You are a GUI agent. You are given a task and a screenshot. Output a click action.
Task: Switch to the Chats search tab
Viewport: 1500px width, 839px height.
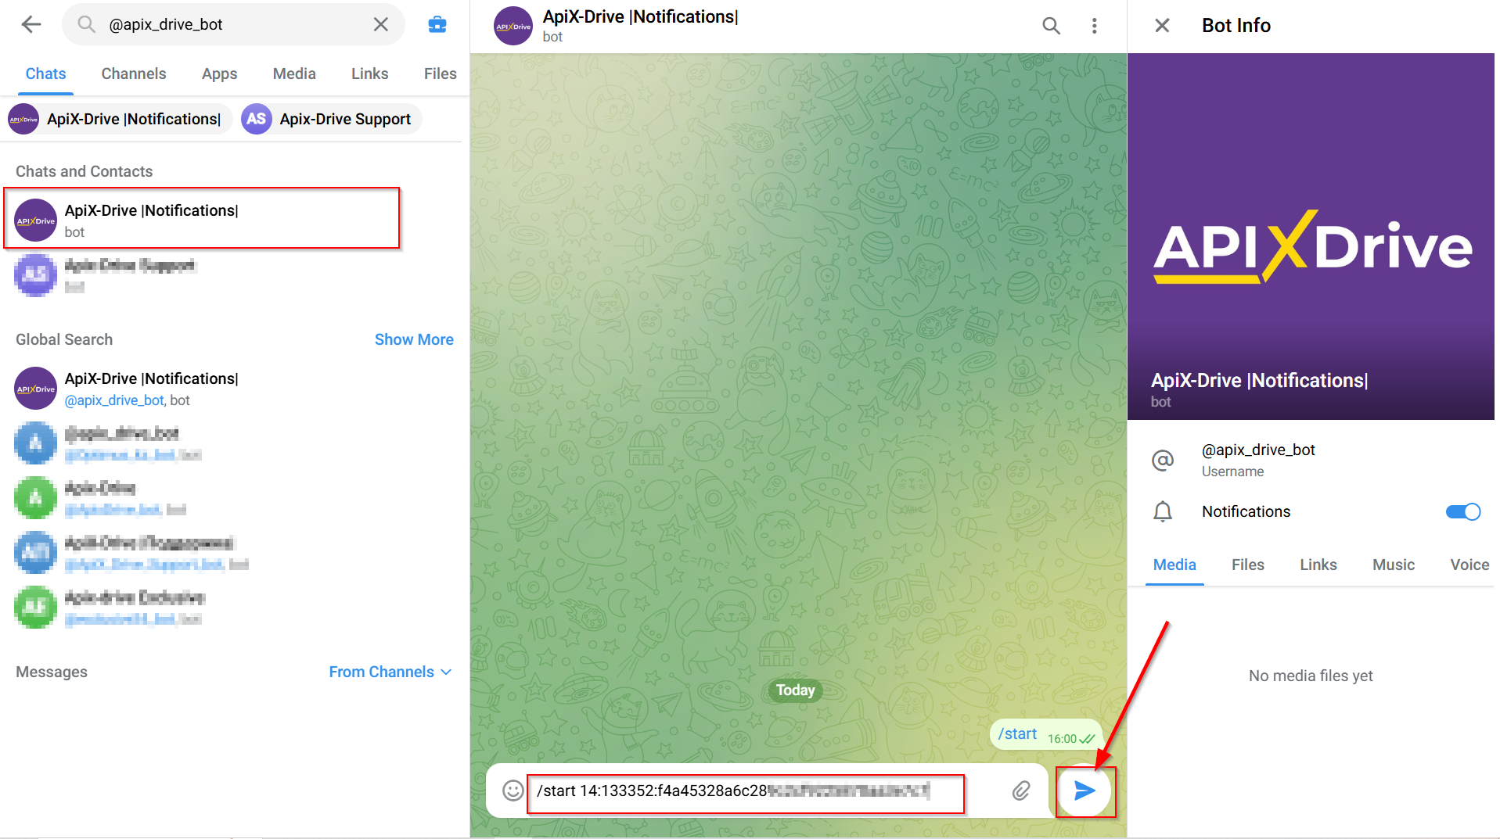(x=45, y=74)
